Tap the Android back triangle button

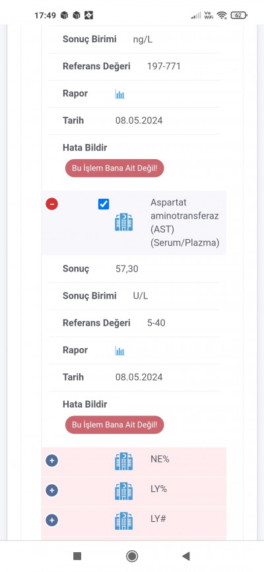tap(186, 556)
